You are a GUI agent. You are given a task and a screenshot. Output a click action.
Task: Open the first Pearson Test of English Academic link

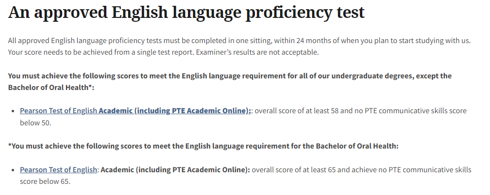(135, 111)
